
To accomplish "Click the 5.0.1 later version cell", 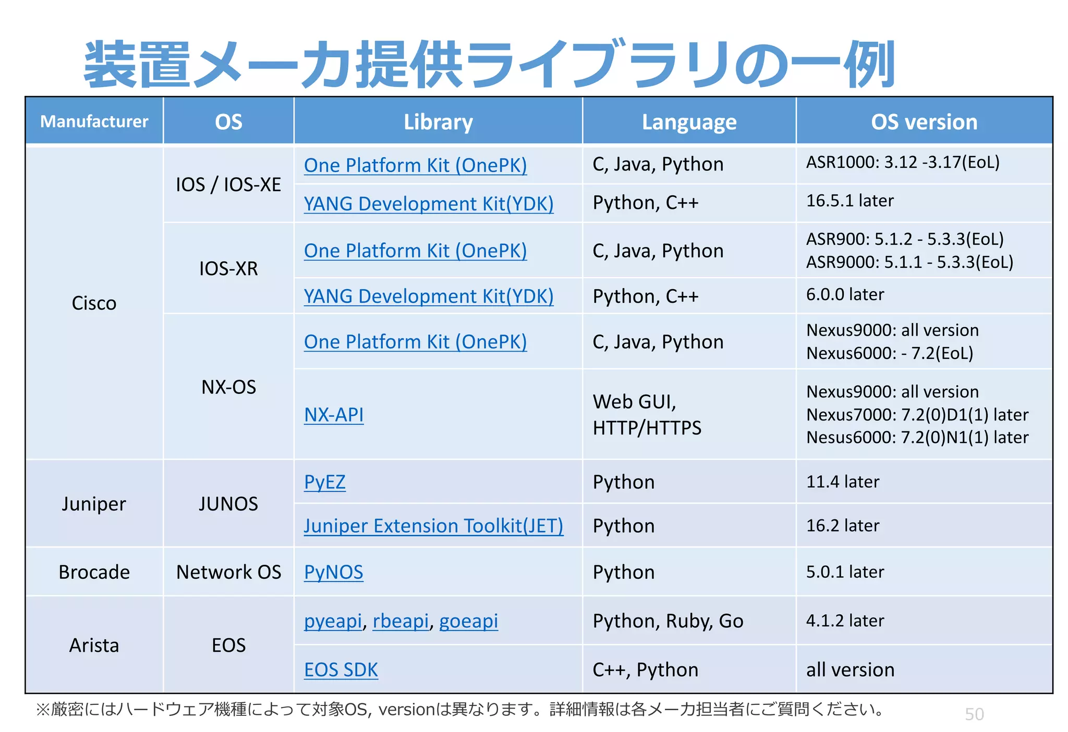I will tap(924, 572).
